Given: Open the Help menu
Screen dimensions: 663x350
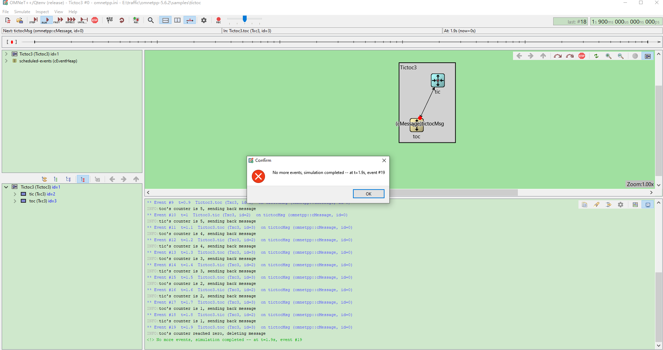Looking at the screenshot, I should pos(73,12).
